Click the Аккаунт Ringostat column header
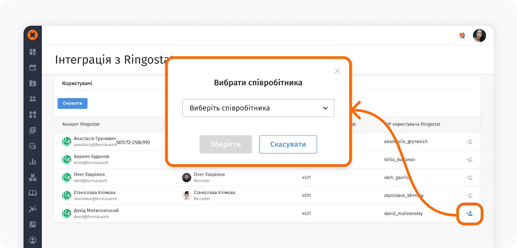The height and width of the screenshot is (248, 517). point(81,124)
